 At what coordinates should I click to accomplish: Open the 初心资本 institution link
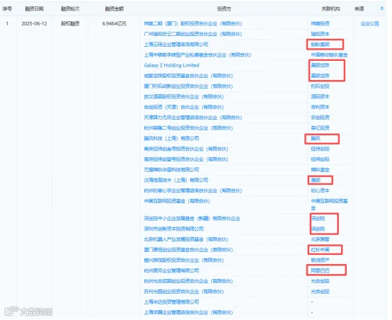(320, 190)
